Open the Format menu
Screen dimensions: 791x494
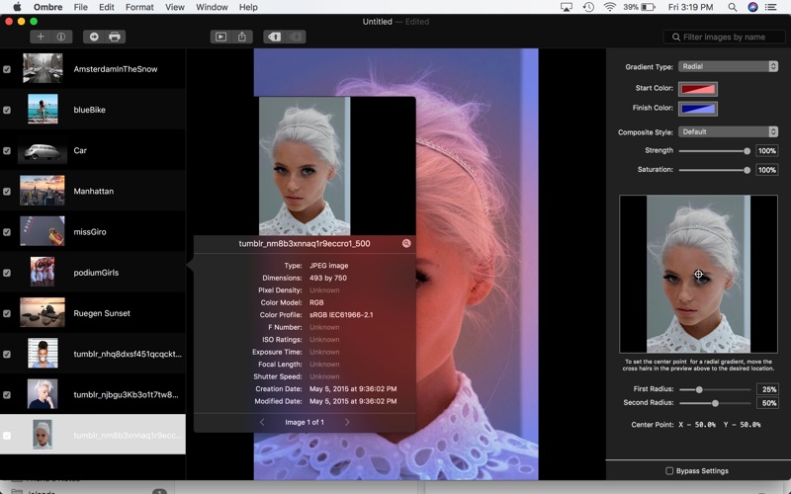click(139, 7)
